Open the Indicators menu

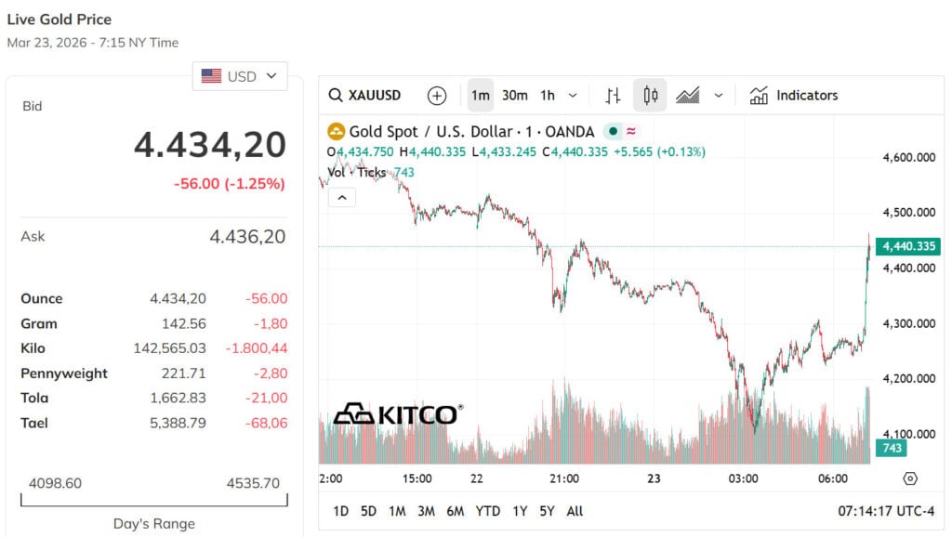point(794,96)
